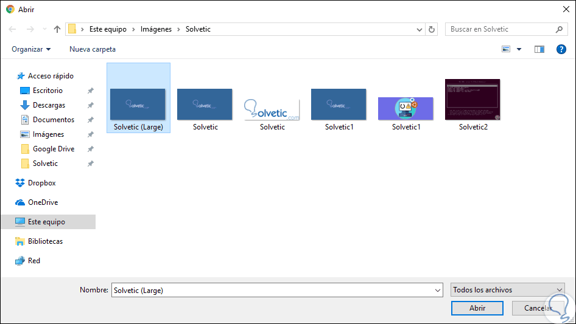Open help with the question mark icon
Image resolution: width=576 pixels, height=324 pixels.
(561, 49)
